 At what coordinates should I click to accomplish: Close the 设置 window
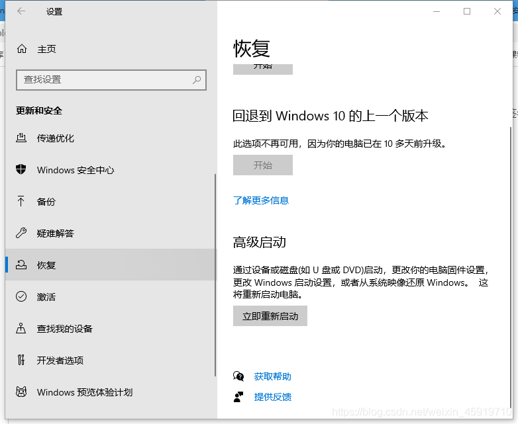pos(497,11)
